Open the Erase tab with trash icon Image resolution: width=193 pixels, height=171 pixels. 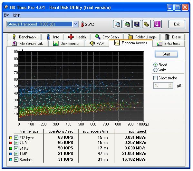tap(172, 37)
